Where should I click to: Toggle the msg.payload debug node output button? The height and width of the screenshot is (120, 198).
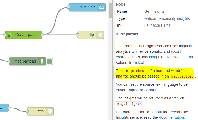(x=49, y=61)
